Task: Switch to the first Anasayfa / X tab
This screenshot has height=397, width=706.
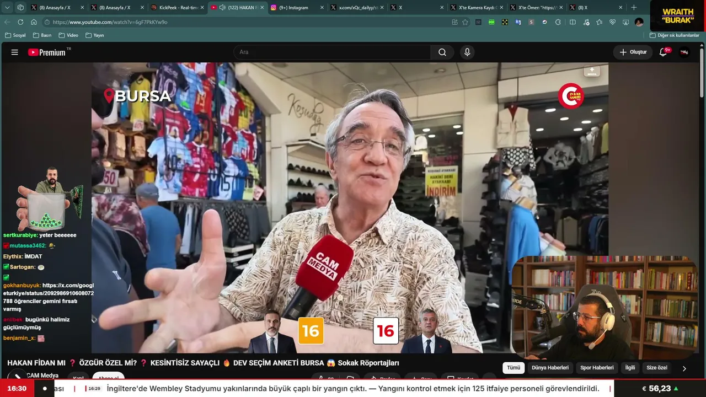Action: pos(57,8)
